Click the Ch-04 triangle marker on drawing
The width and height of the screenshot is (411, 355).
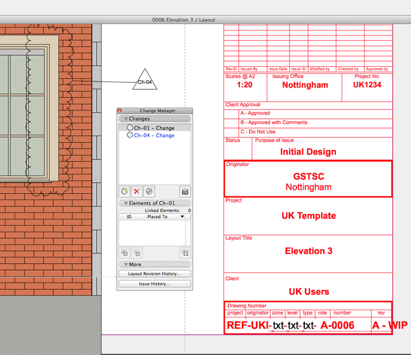click(x=144, y=81)
